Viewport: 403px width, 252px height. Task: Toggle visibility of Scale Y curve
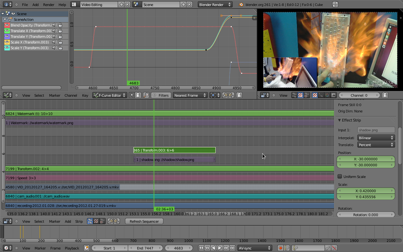click(x=7, y=48)
